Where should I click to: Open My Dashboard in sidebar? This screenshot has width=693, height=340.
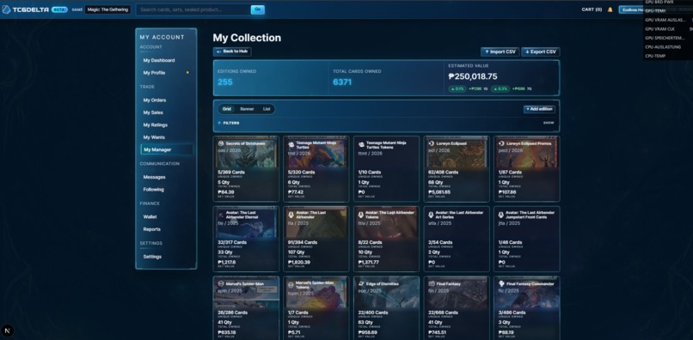159,60
